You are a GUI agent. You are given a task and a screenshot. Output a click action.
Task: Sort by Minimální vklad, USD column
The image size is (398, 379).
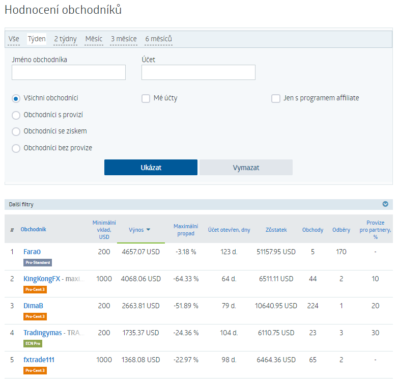104,230
